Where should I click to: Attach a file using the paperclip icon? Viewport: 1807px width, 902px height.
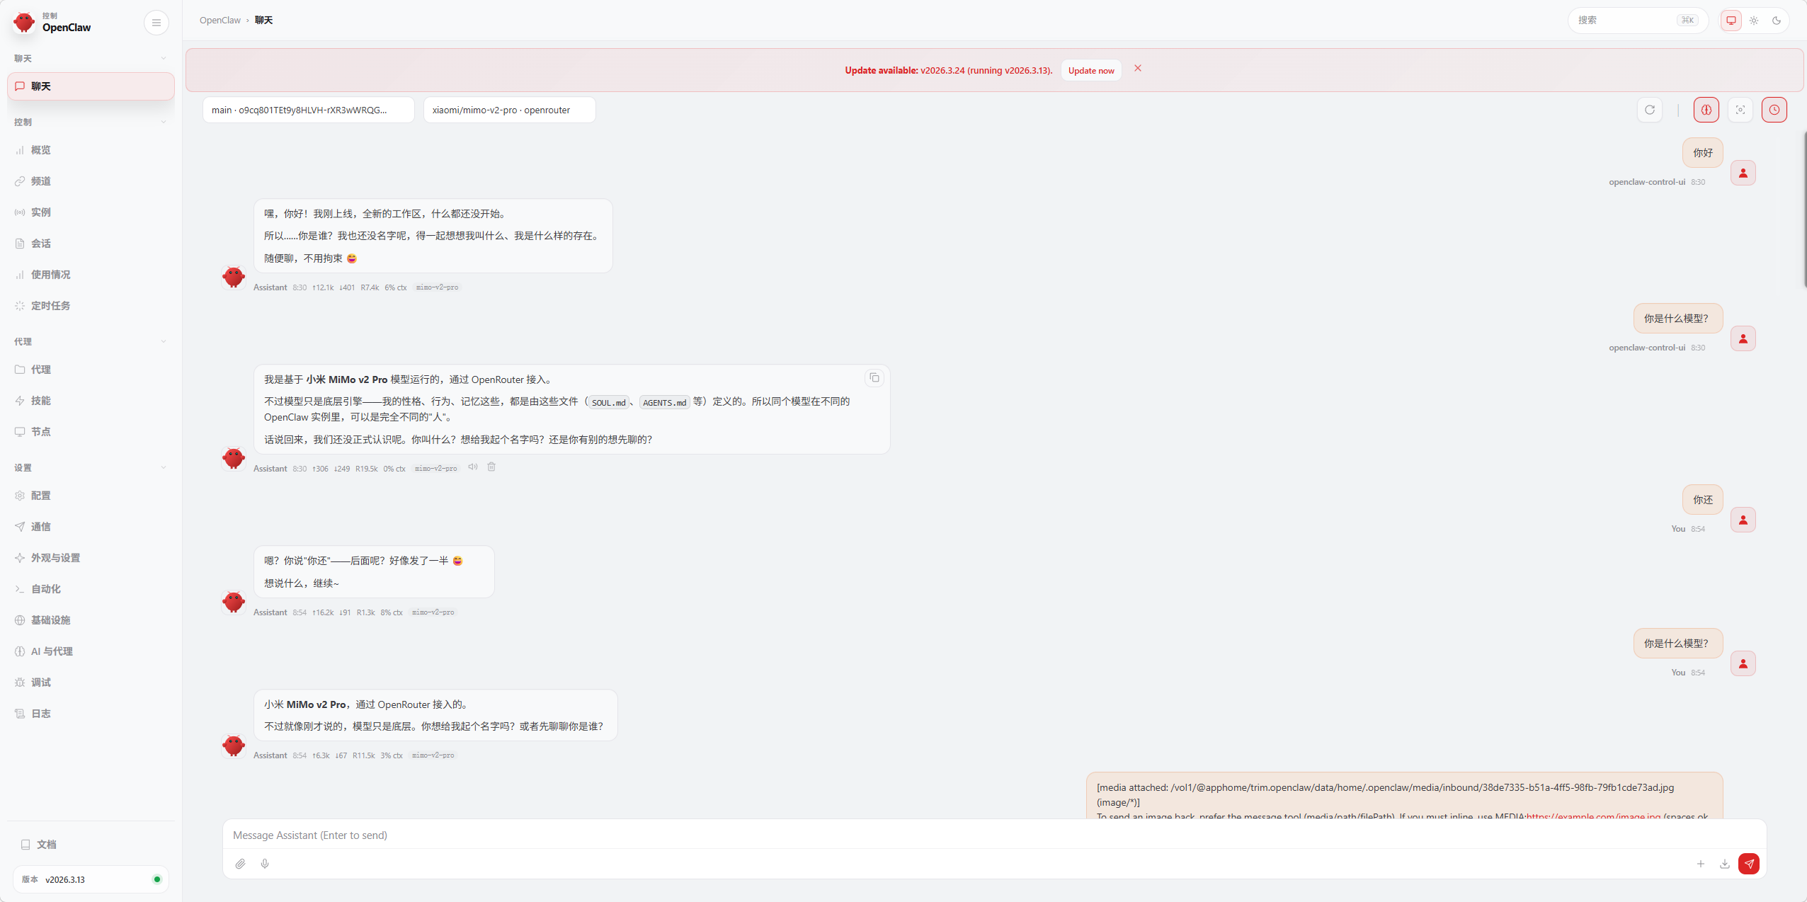tap(241, 864)
